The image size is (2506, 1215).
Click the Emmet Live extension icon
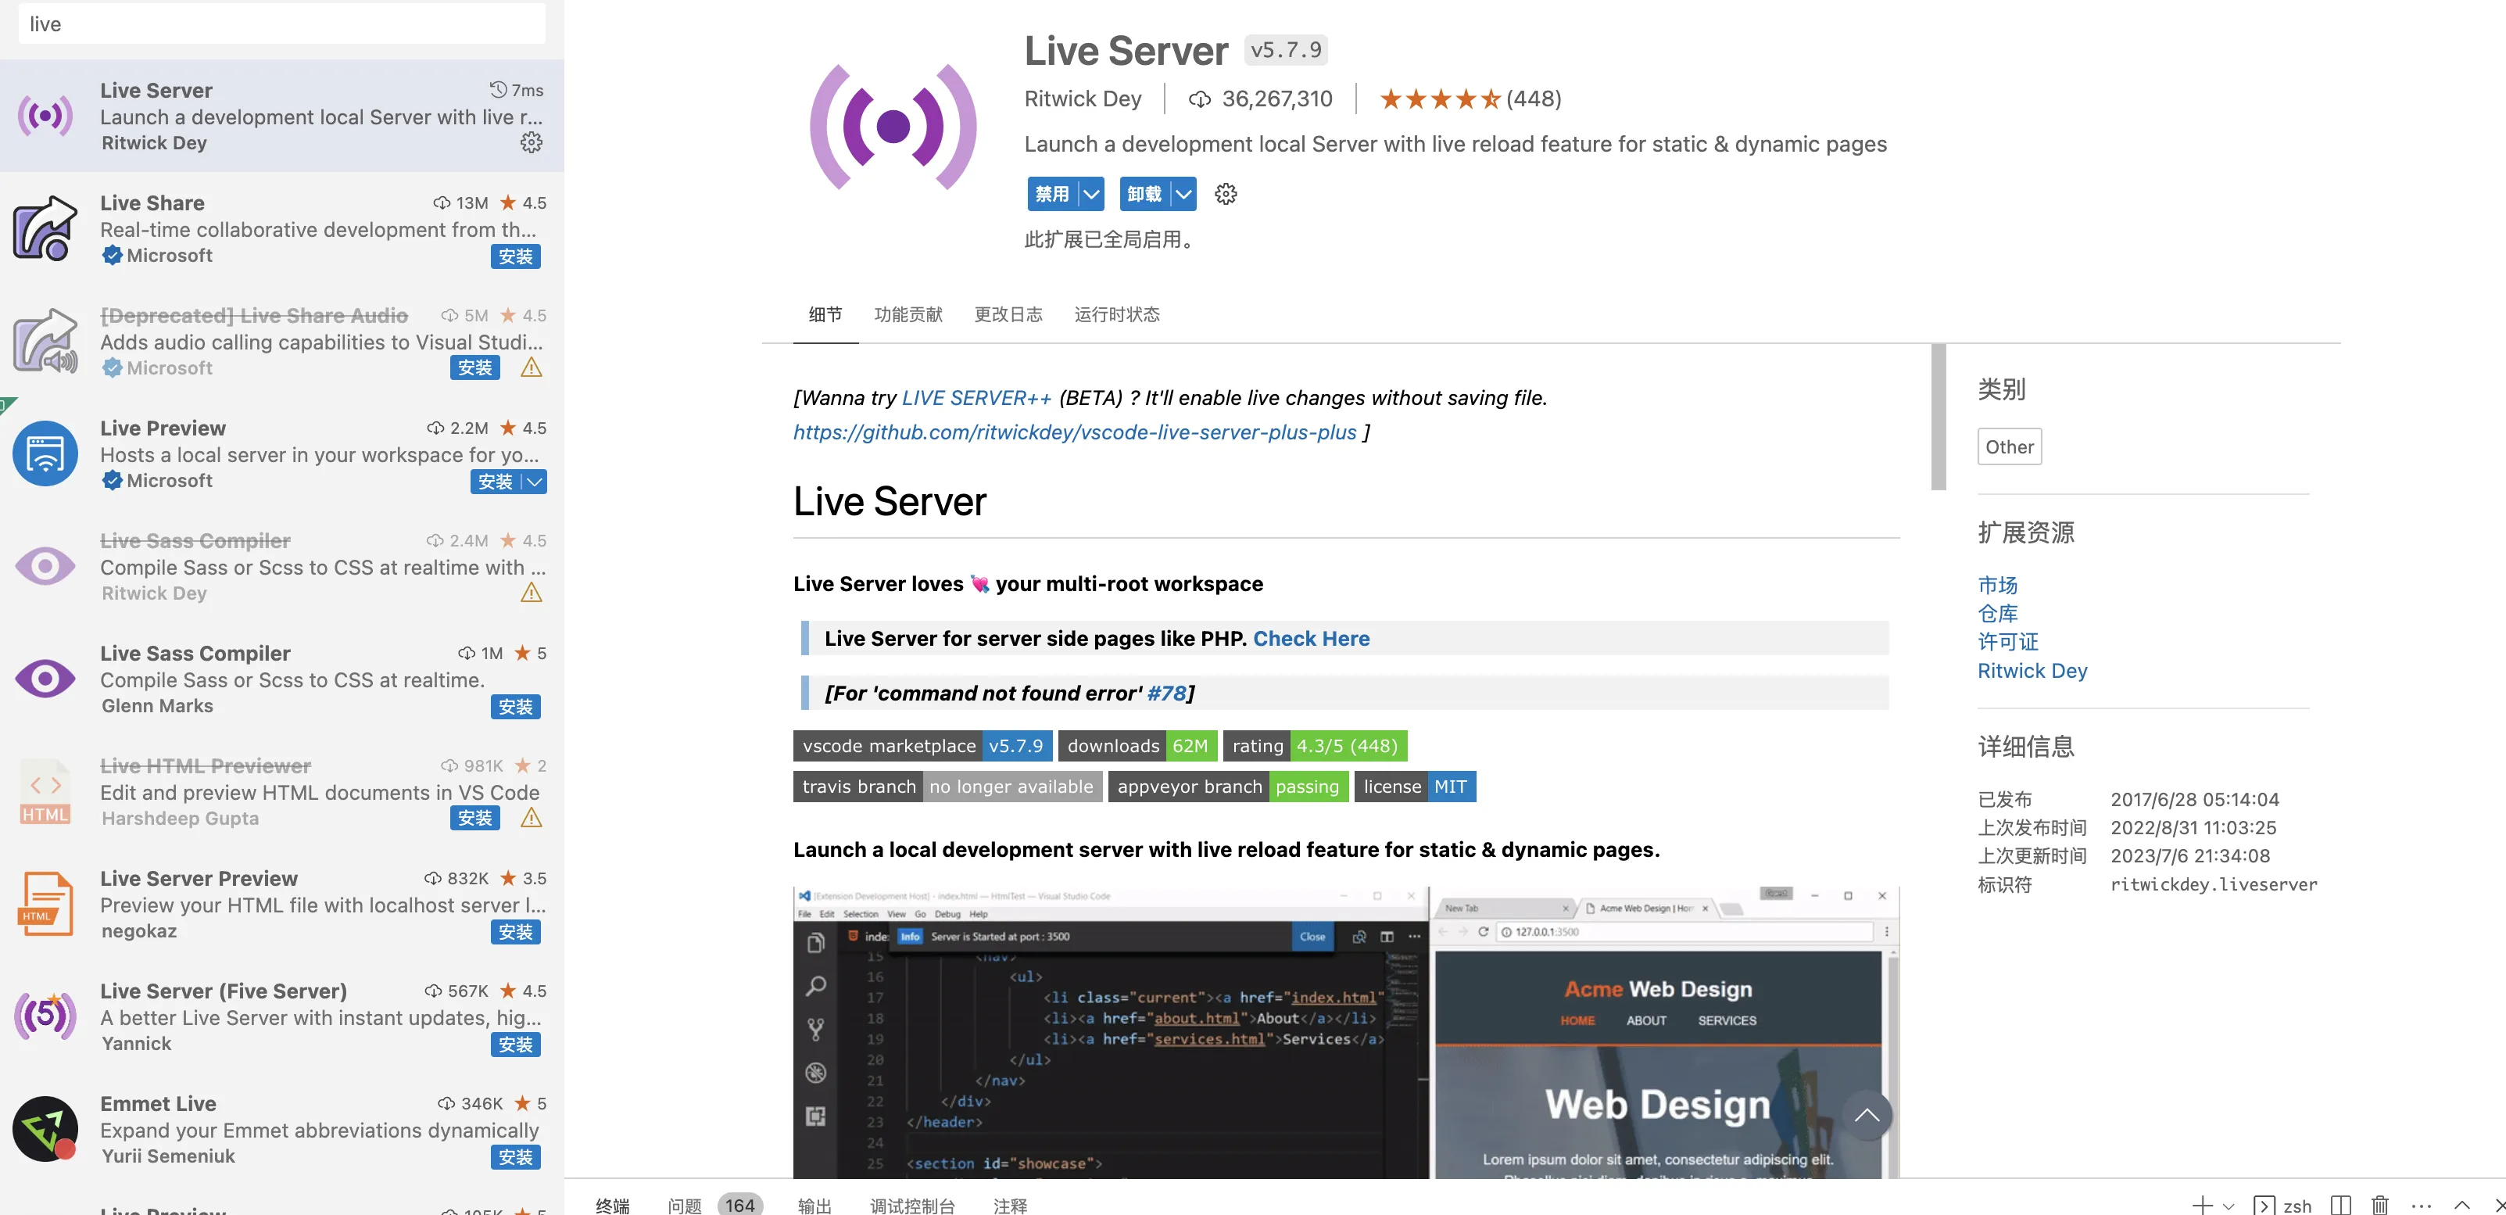pyautogui.click(x=45, y=1130)
